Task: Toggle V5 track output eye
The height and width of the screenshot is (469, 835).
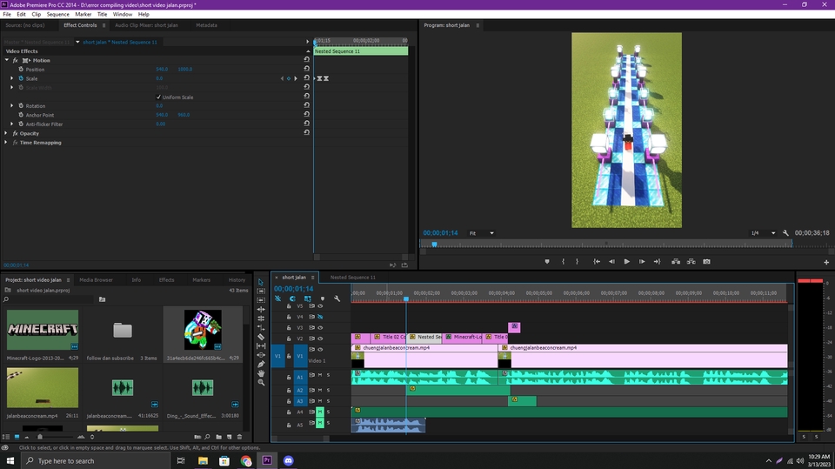Action: (320, 306)
